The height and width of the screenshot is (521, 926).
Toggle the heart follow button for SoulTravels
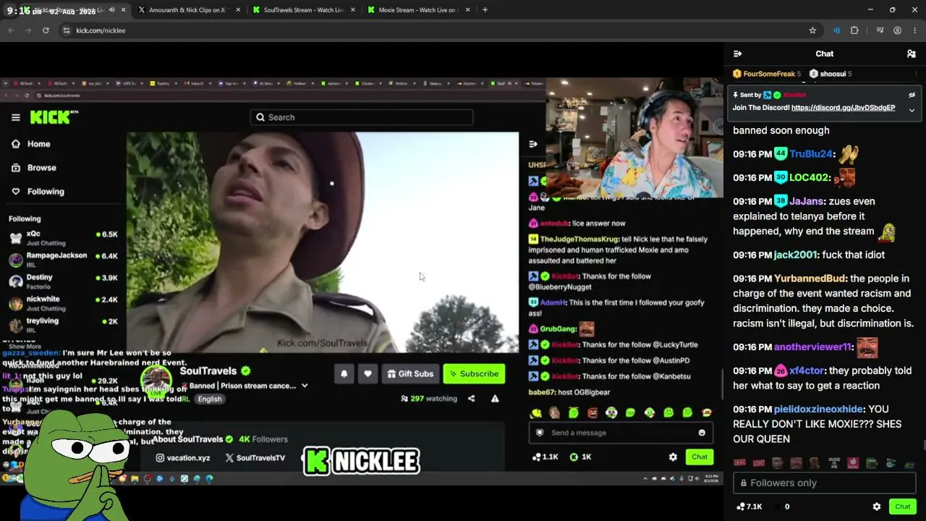pyautogui.click(x=368, y=374)
